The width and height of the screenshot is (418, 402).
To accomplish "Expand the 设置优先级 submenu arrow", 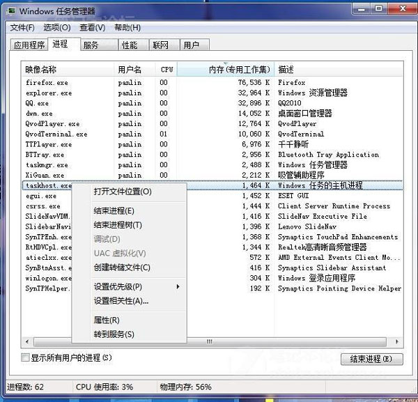I will tap(178, 287).
